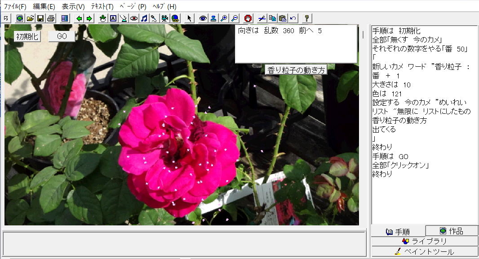Click the blue panel layout icon
479x259 pixels.
coord(64,18)
